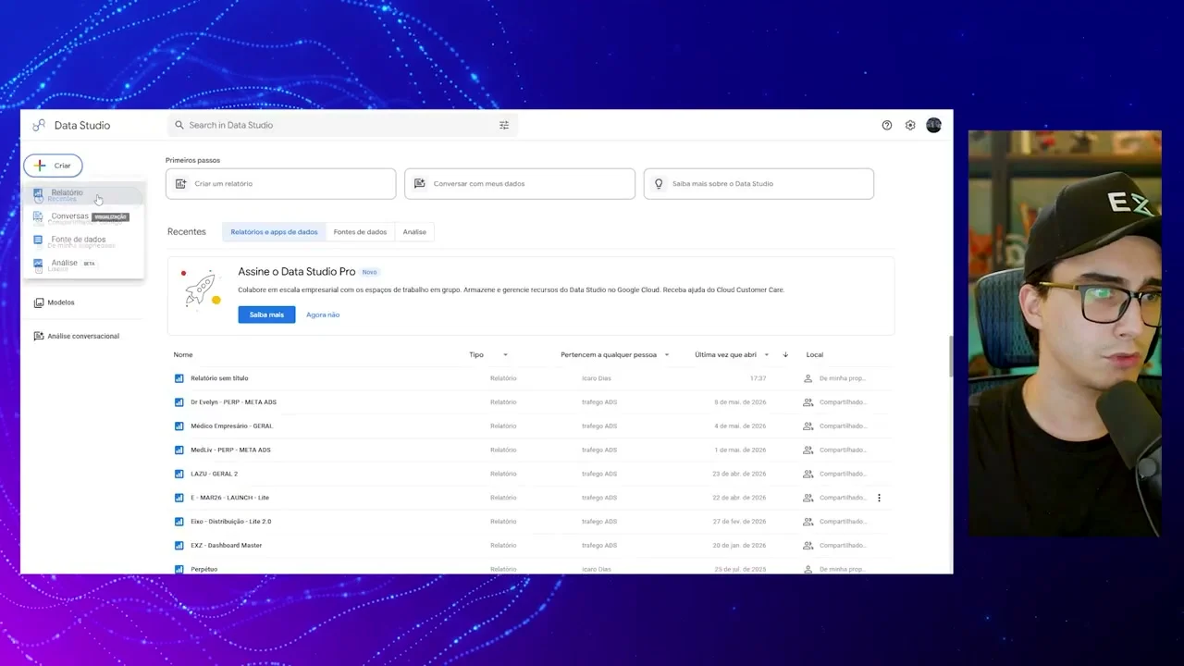Dismiss the promo with Agora não
Screen dimensions: 1184x666
(323, 314)
